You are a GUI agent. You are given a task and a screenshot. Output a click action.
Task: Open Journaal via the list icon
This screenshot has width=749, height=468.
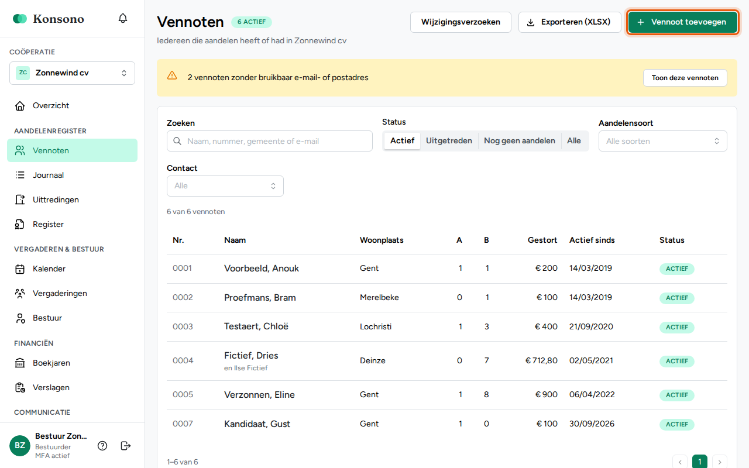coord(20,175)
